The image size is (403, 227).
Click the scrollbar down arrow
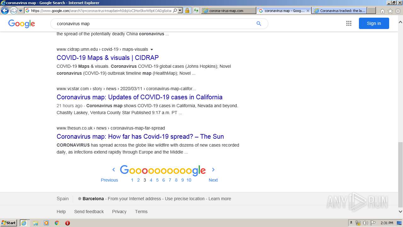click(400, 212)
